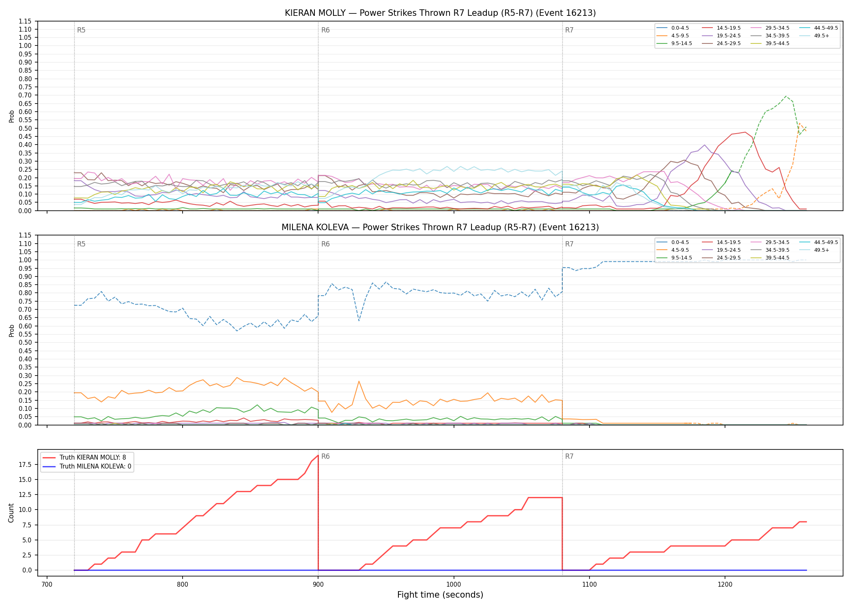Viewport: 852px width, 609px height.
Task: Click the R7 round marker in MILENA KOLEVA chart
Action: [x=569, y=244]
